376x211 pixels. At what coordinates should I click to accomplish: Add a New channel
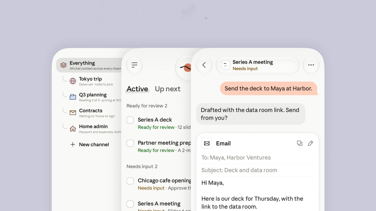(90, 144)
